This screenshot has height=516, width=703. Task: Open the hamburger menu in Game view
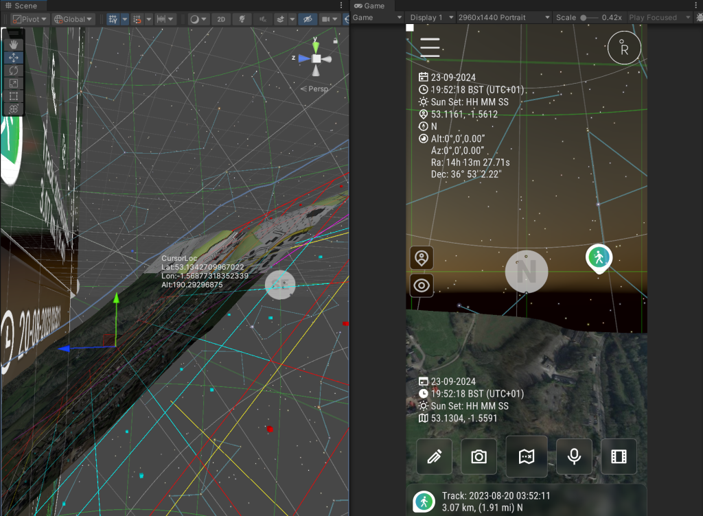[430, 47]
